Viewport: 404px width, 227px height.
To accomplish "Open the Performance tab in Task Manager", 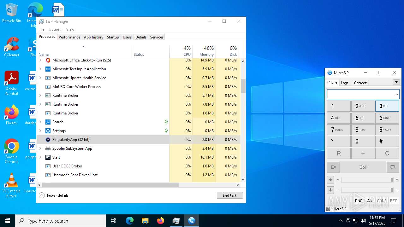I will point(69,37).
